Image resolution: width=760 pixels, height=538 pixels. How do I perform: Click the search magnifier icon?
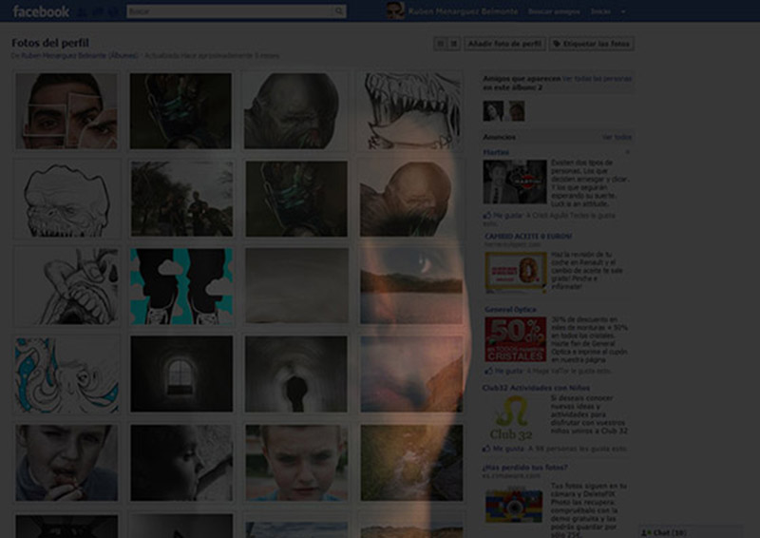click(339, 11)
